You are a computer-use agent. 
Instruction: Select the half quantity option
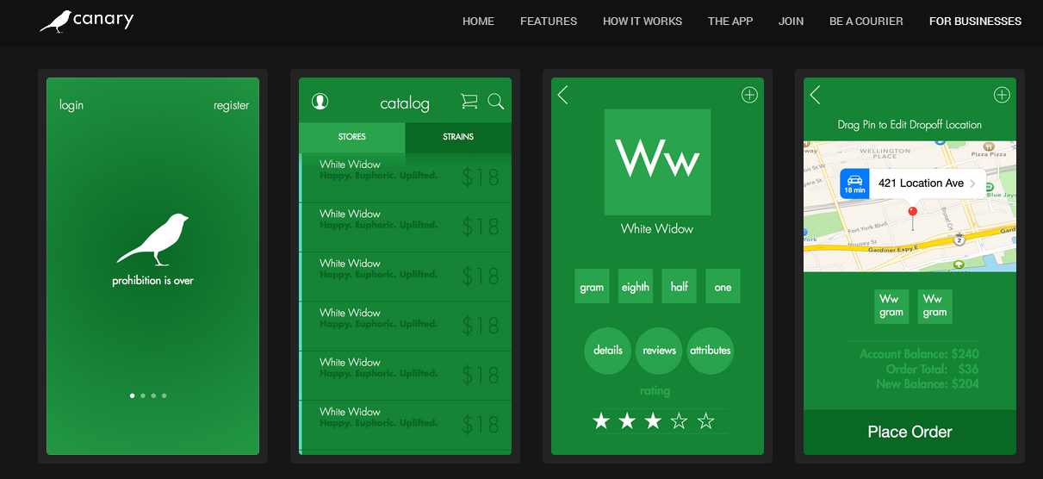[x=680, y=287]
